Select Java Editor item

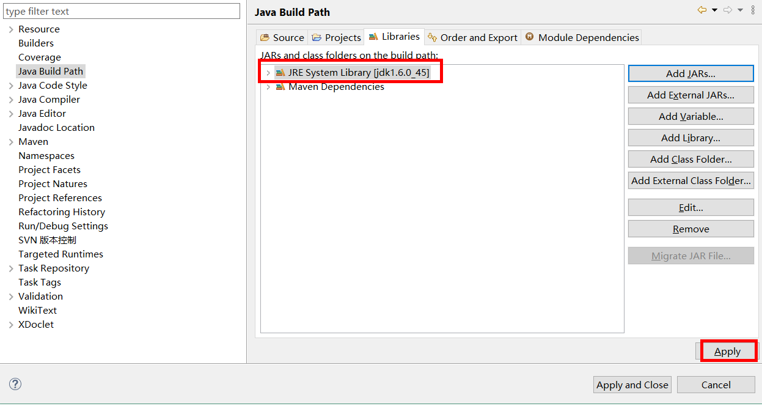coord(42,114)
